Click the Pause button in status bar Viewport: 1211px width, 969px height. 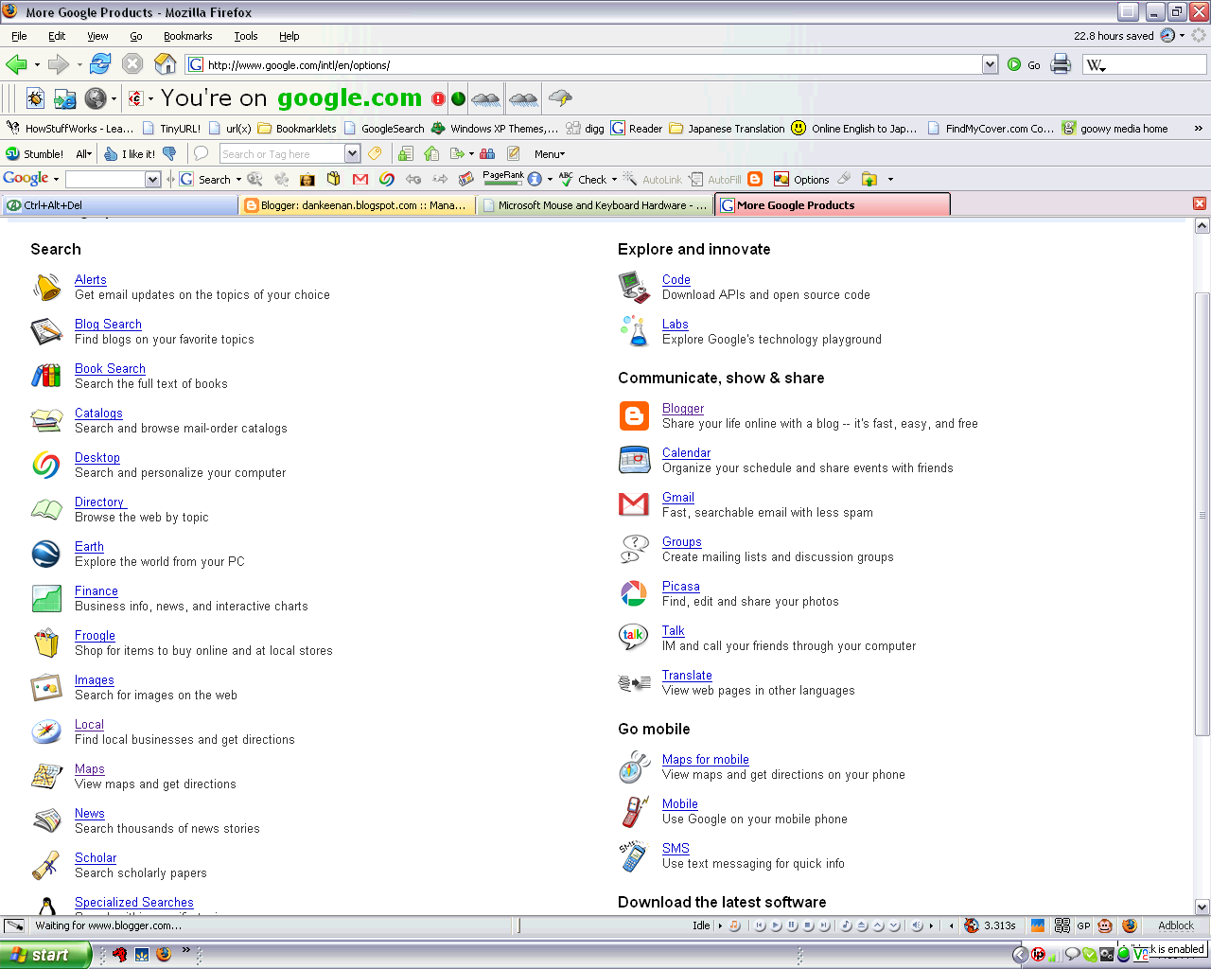pyautogui.click(x=792, y=925)
